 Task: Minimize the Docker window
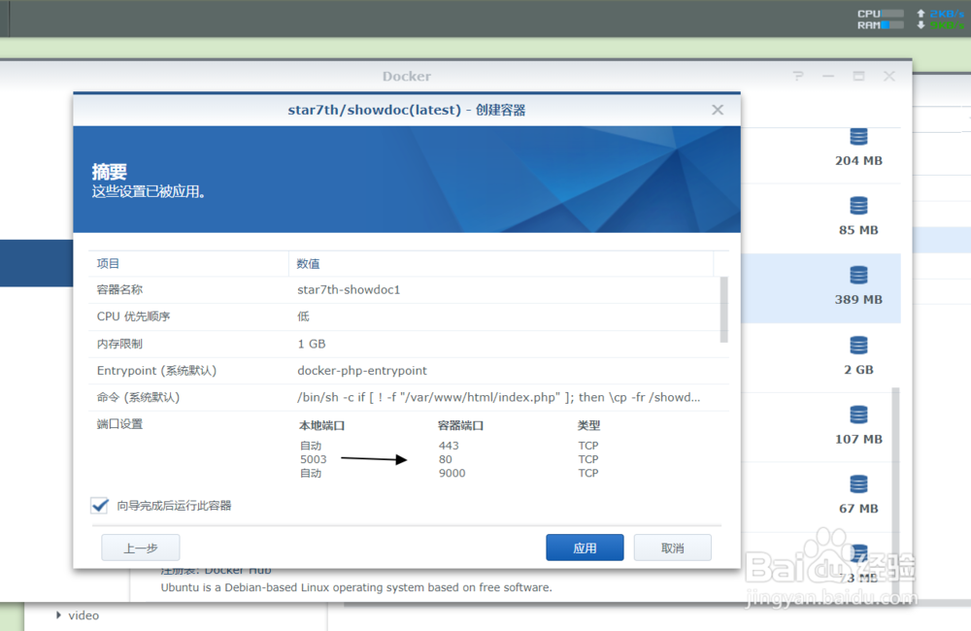[x=828, y=76]
